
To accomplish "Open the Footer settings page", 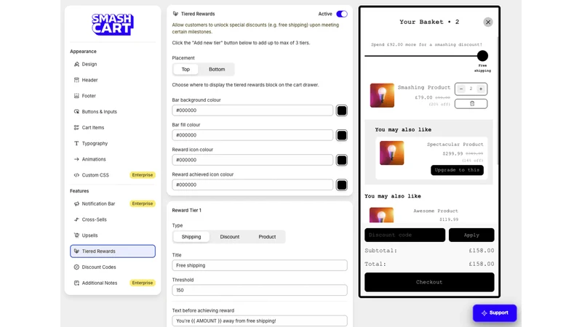I will click(113, 96).
